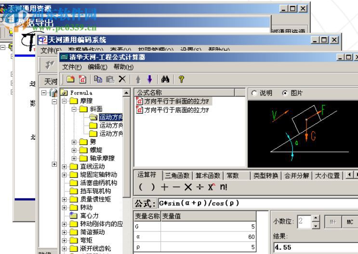Select the 图片 radio button
The width and height of the screenshot is (358, 254).
pos(285,93)
